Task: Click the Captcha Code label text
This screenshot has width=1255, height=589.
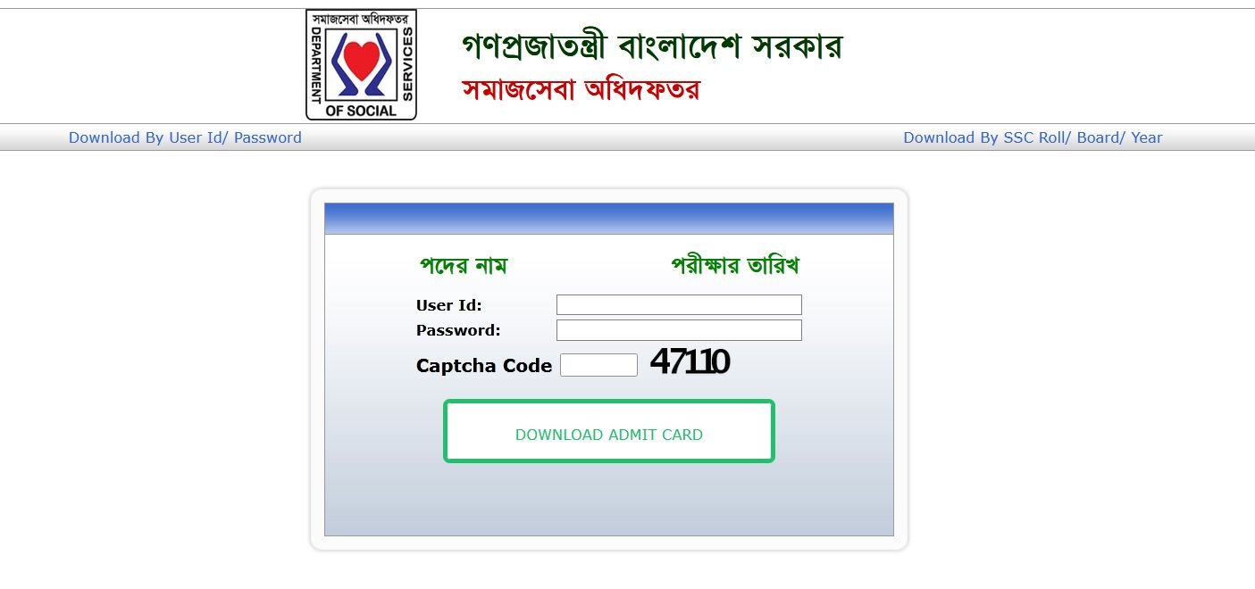Action: coord(484,366)
